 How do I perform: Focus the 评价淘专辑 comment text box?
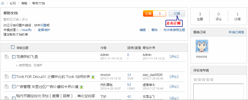click(218, 92)
